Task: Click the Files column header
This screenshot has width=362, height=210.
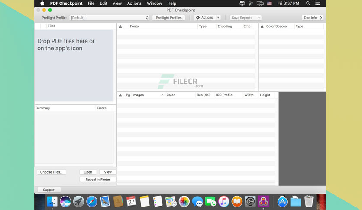Action: tap(51, 26)
